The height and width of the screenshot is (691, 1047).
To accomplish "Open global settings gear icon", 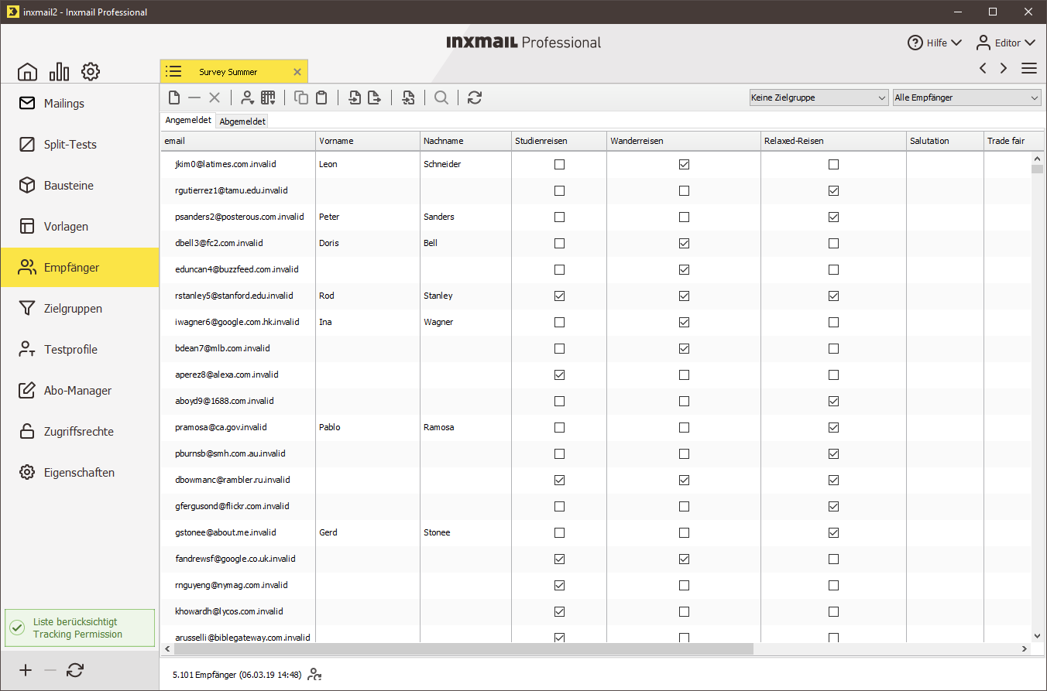I will 91,72.
